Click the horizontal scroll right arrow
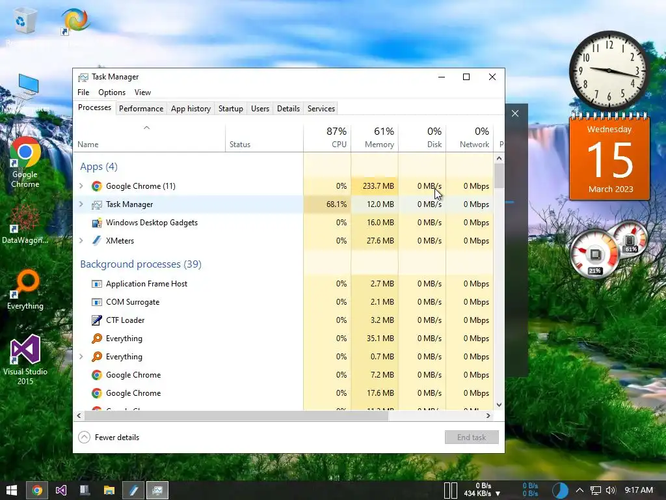The width and height of the screenshot is (666, 500). (488, 415)
